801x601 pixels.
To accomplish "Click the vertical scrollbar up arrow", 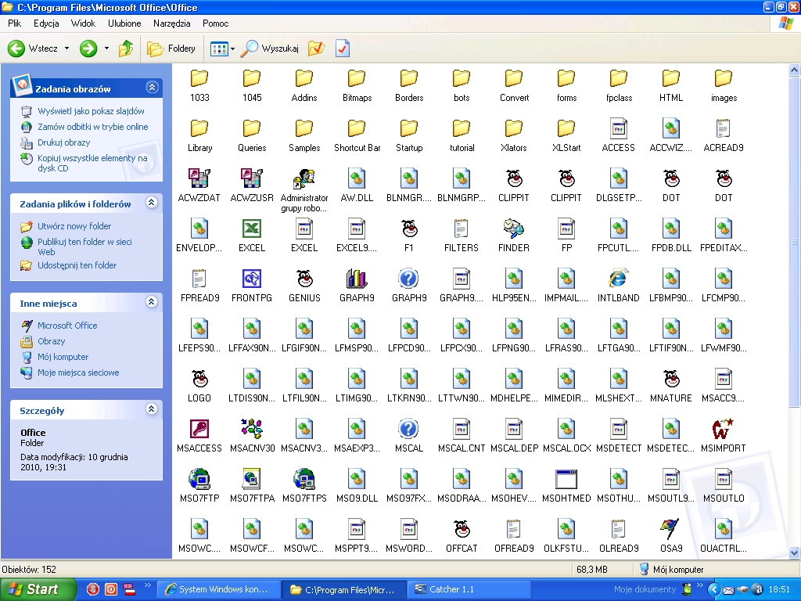I will click(795, 70).
